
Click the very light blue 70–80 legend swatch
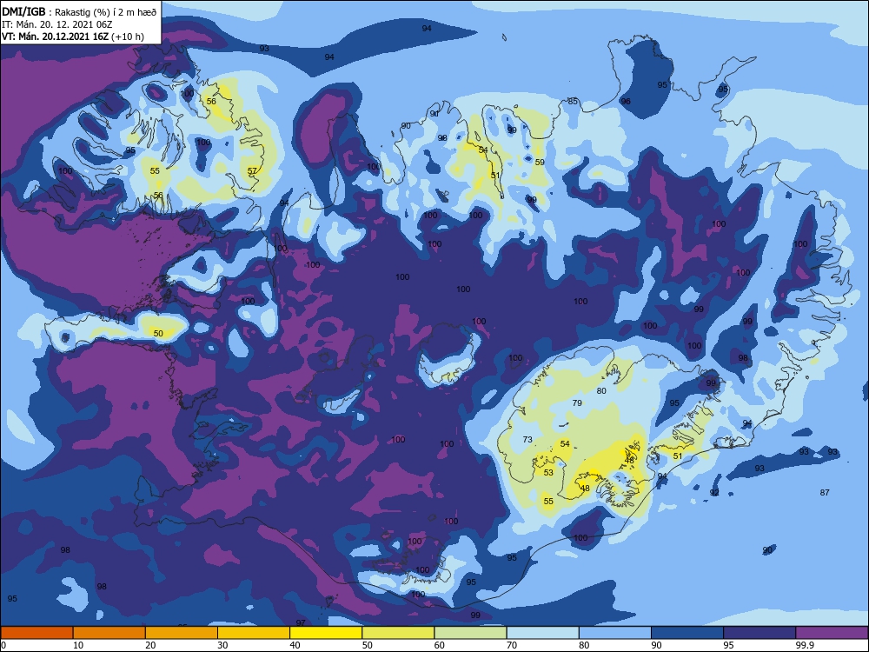click(x=542, y=633)
